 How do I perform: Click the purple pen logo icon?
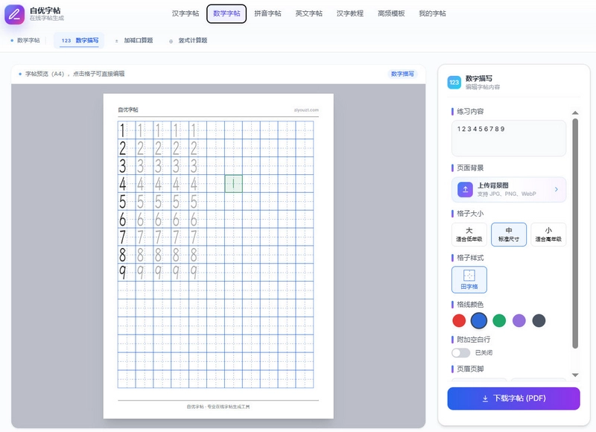pyautogui.click(x=14, y=14)
